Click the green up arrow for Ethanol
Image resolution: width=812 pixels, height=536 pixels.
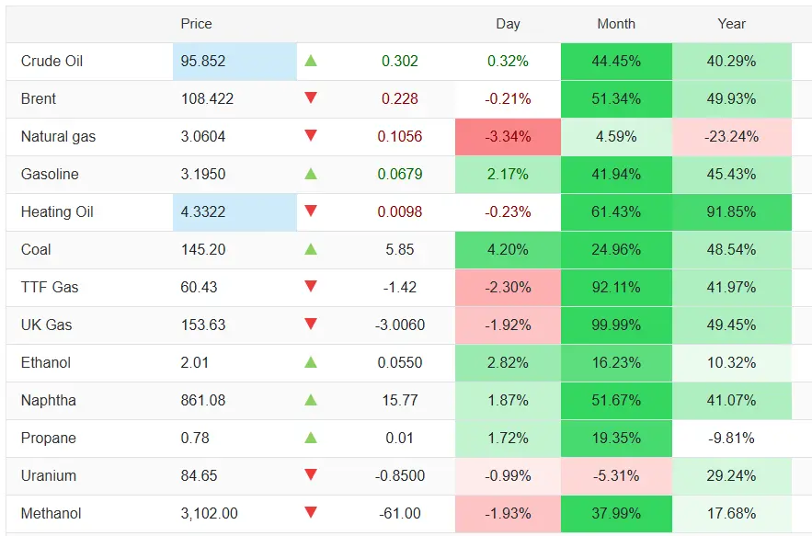(x=311, y=362)
